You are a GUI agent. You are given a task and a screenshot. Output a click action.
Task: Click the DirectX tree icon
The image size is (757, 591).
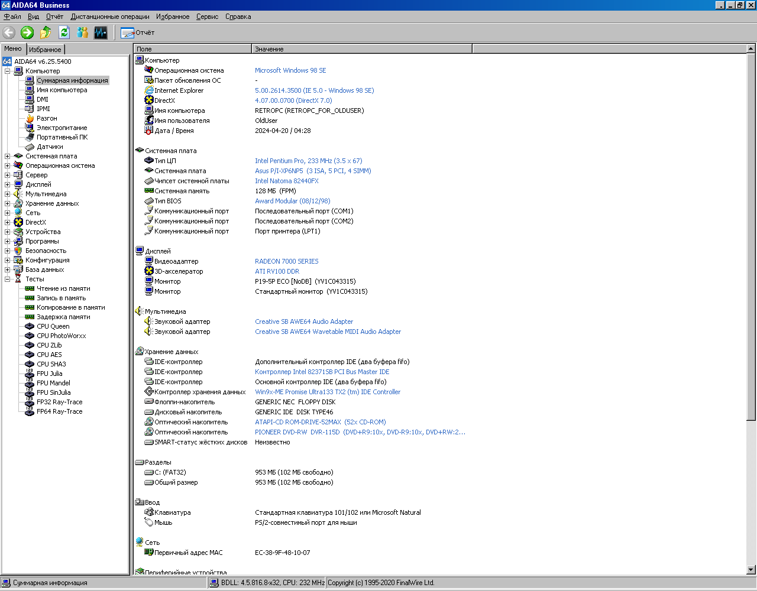coord(18,222)
